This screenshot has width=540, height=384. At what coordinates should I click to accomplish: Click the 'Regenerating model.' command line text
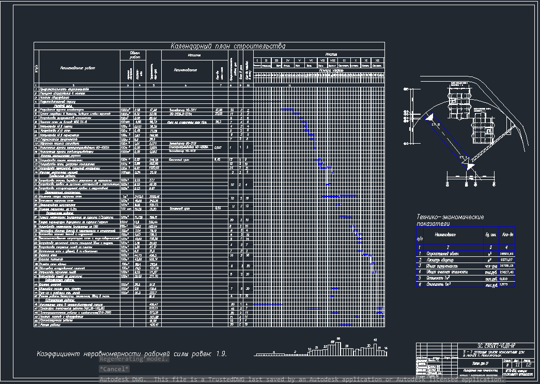pyautogui.click(x=133, y=359)
